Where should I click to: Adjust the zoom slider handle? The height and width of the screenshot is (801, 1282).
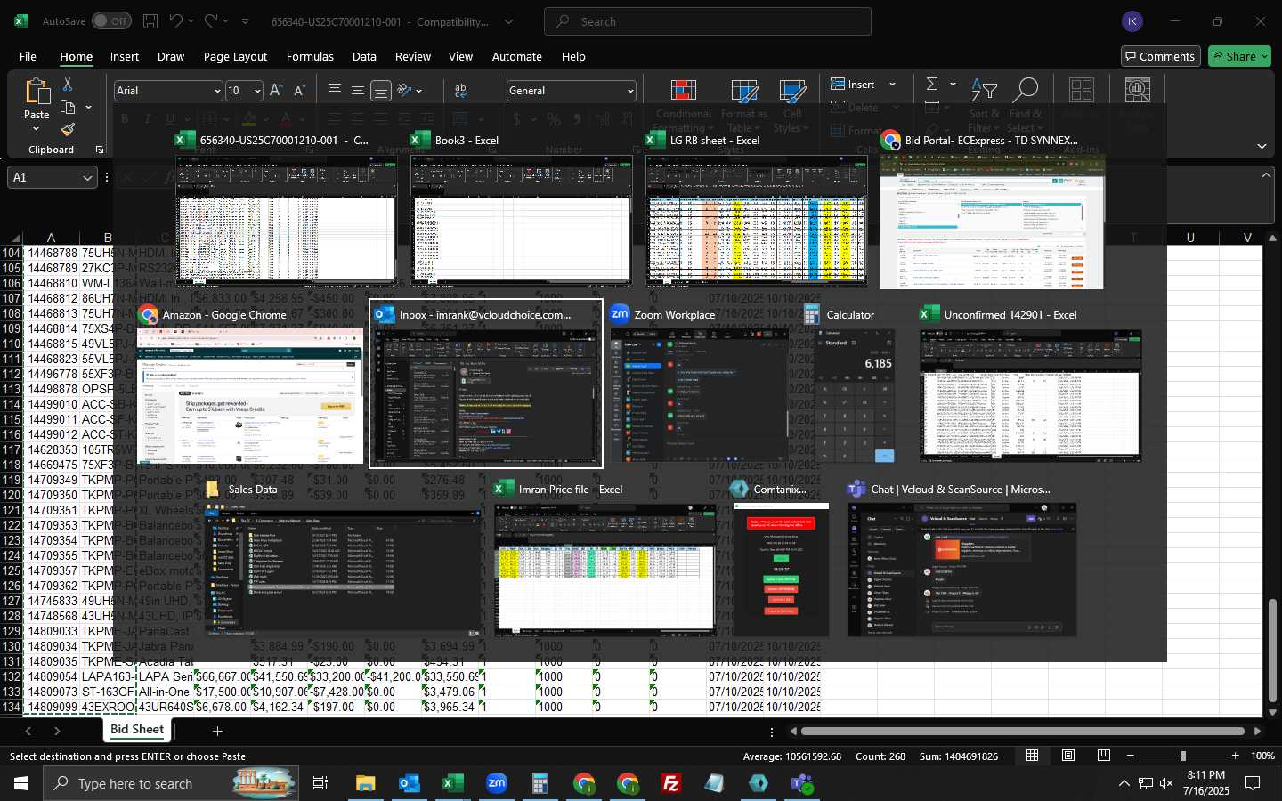tap(1182, 756)
